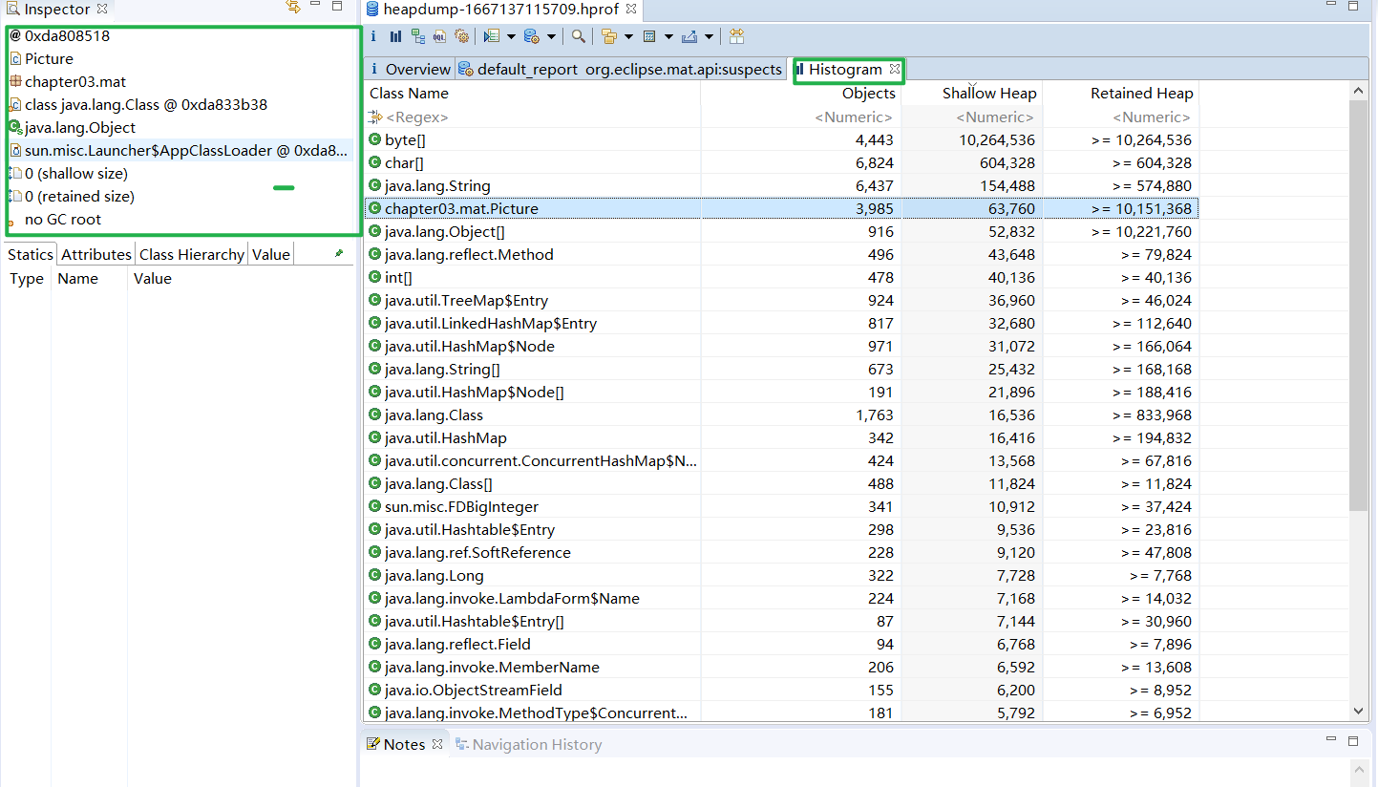Viewport: 1378px width, 787px height.
Task: Click the calculate retained size icon
Action: (649, 36)
